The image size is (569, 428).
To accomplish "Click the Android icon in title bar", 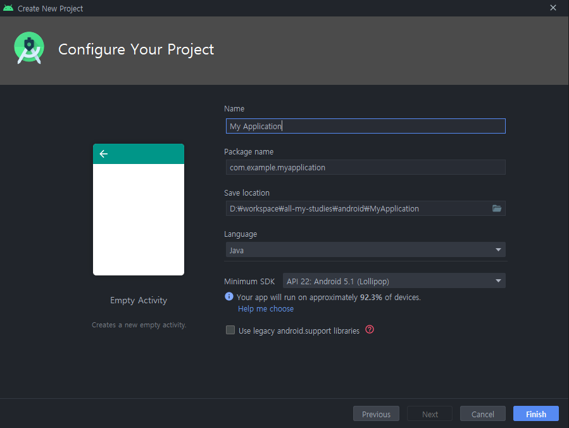I will 8,8.
